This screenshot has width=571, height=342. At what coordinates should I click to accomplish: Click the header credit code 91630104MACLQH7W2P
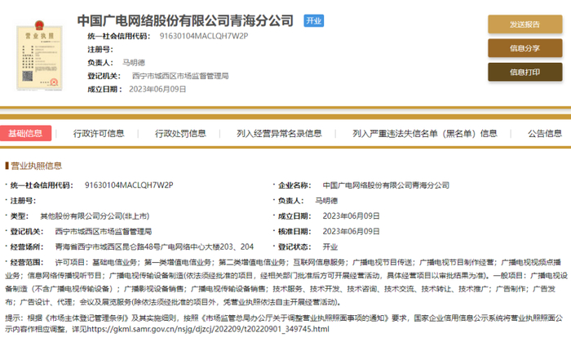click(204, 36)
